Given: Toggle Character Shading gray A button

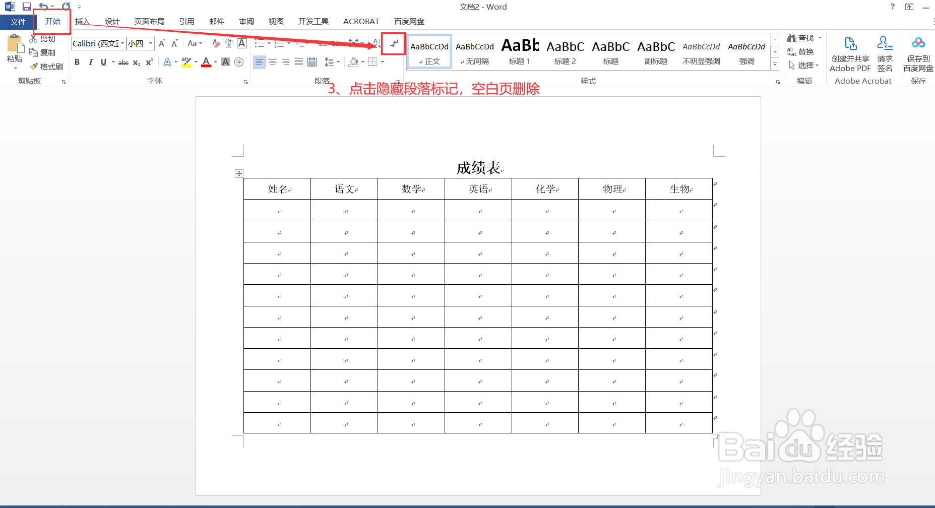Looking at the screenshot, I should (226, 62).
